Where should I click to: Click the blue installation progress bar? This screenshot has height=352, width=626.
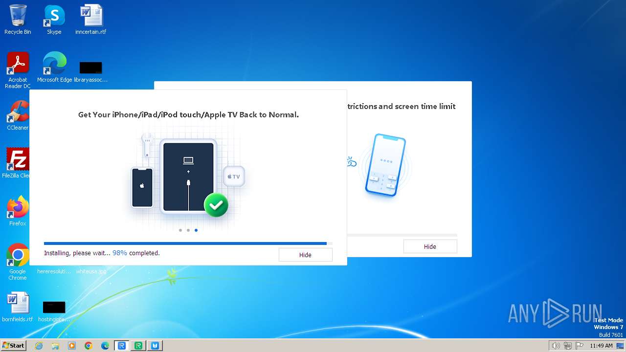point(185,243)
